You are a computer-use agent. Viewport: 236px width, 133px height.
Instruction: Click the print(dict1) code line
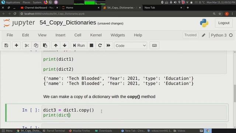point(58,59)
